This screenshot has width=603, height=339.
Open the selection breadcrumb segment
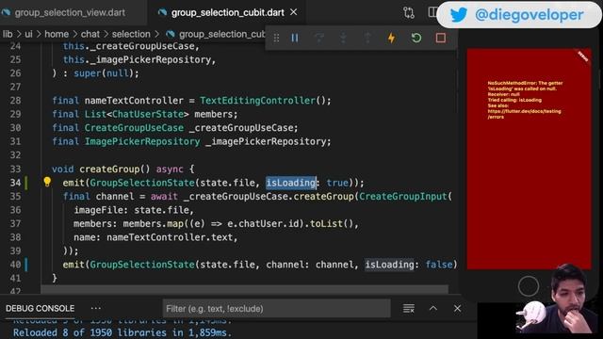(131, 34)
